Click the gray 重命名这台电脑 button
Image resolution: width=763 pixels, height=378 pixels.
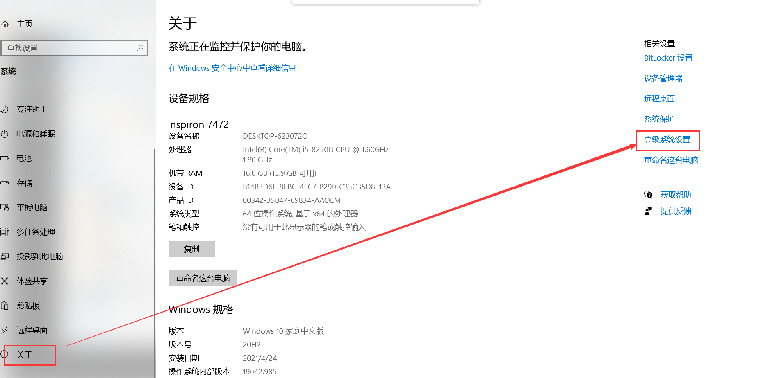click(203, 278)
